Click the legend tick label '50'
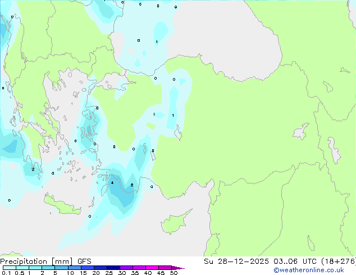The width and height of the screenshot is (356, 275). (x=174, y=273)
